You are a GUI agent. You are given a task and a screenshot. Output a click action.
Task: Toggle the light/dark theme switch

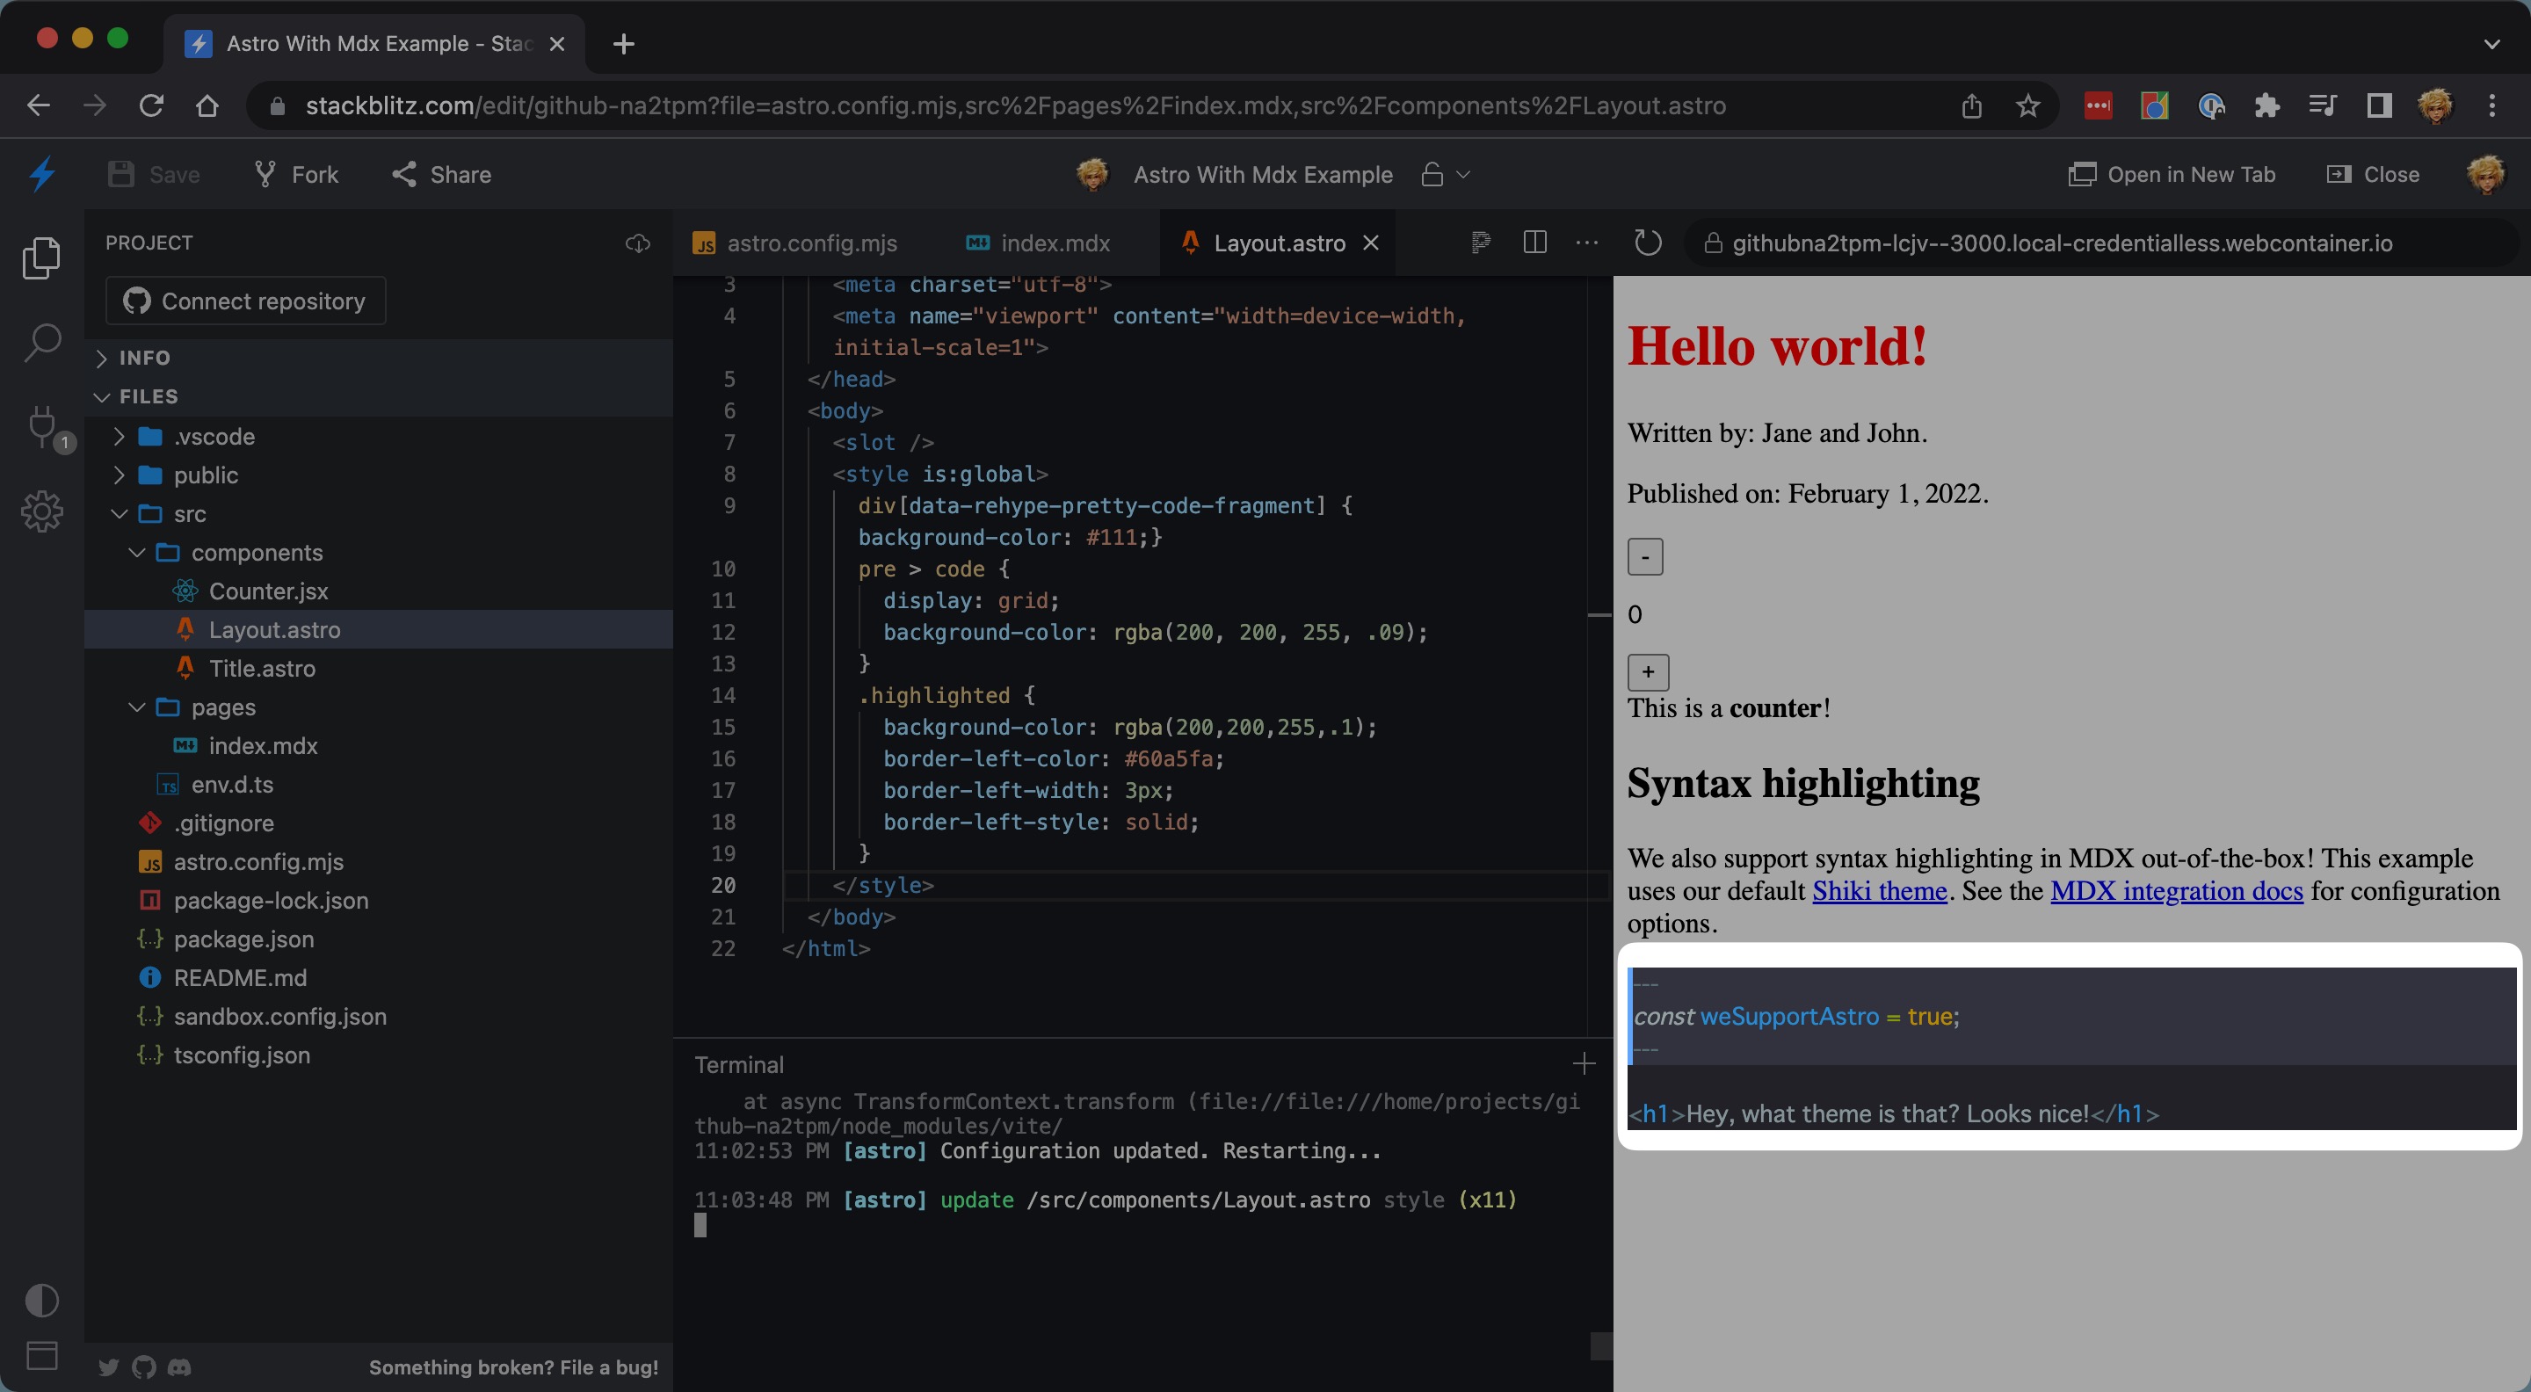point(41,1301)
